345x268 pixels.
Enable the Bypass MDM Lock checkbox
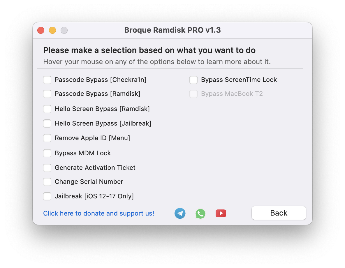tap(47, 153)
